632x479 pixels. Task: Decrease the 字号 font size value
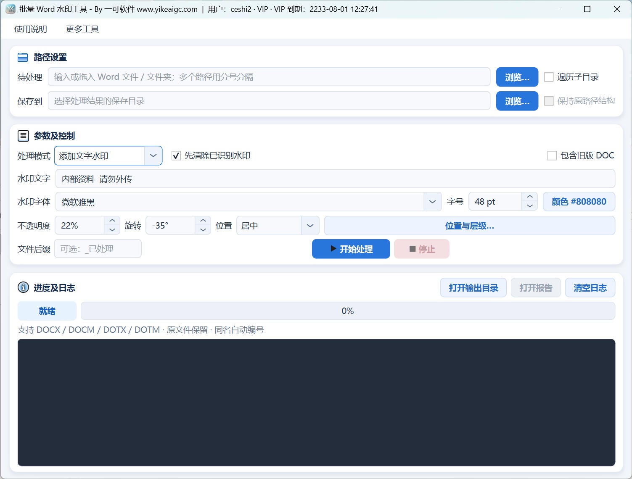530,206
